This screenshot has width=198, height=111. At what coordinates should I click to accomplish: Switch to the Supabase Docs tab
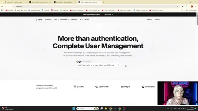pyautogui.click(x=64, y=2)
